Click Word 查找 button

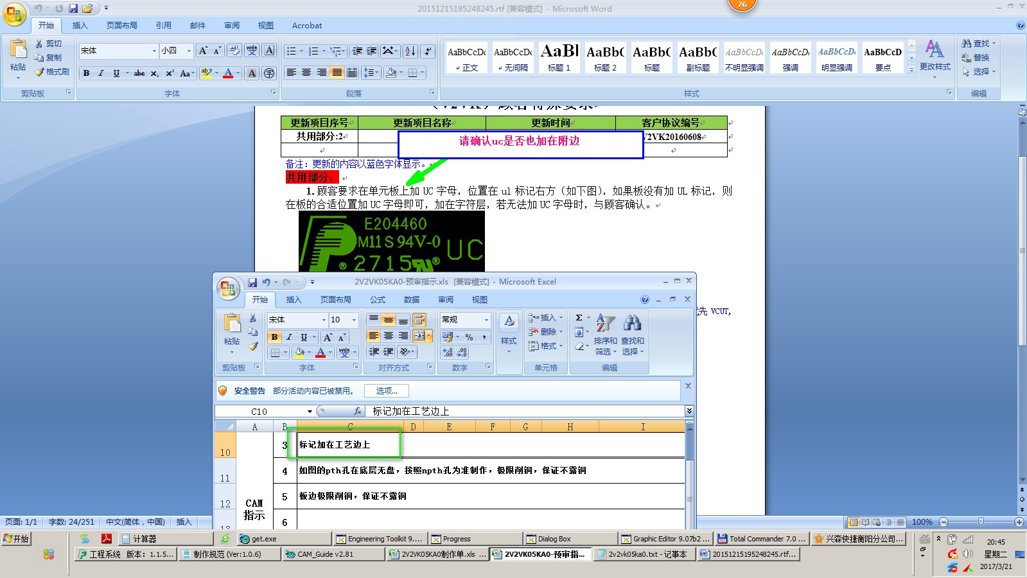978,44
